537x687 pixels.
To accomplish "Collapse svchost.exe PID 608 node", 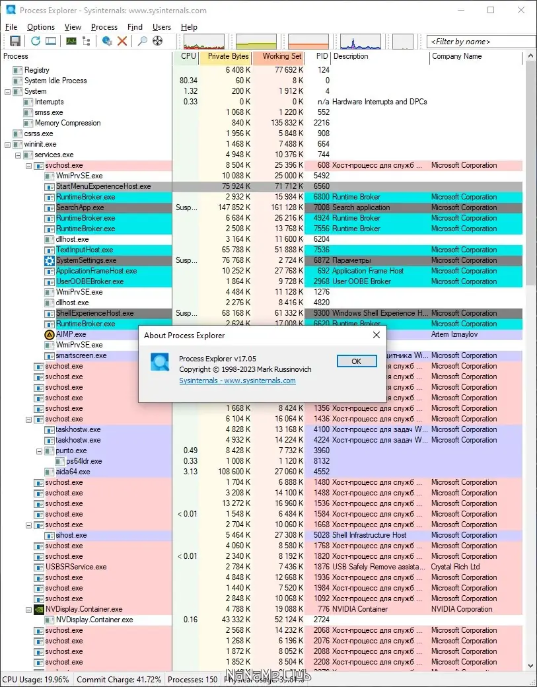I will tap(28, 166).
